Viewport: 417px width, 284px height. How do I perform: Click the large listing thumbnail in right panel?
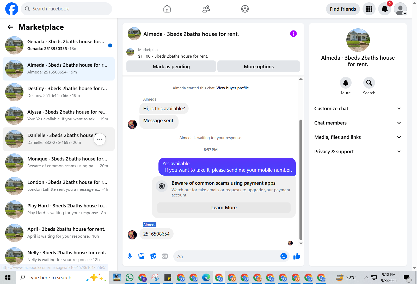(358, 40)
